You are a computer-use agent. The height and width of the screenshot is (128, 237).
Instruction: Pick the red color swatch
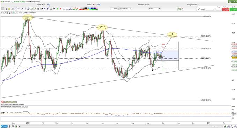pos(80,9)
